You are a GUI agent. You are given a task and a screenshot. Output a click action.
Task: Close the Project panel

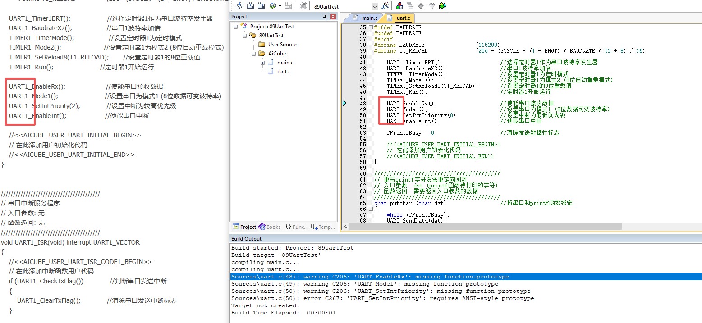point(333,17)
